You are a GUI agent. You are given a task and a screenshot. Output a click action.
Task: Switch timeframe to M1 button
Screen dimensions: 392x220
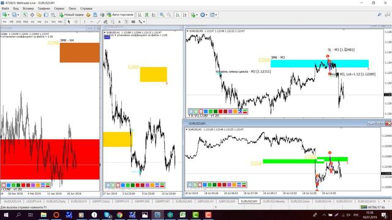[4, 22]
